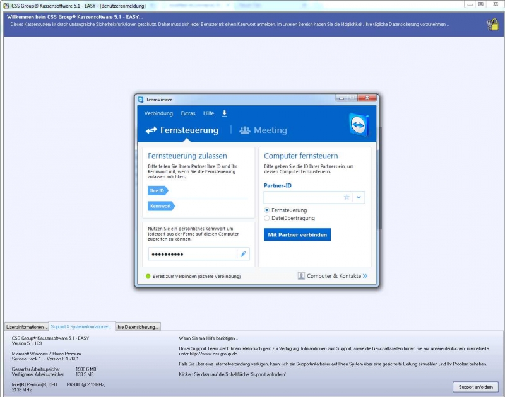Viewport: 505px width, 397px height.
Task: Click the Partner-ID label
Action: [x=277, y=185]
